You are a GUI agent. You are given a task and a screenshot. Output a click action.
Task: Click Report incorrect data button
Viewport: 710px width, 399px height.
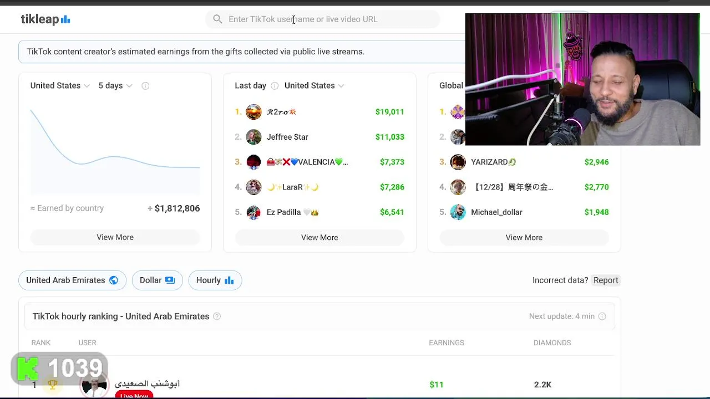pos(606,280)
